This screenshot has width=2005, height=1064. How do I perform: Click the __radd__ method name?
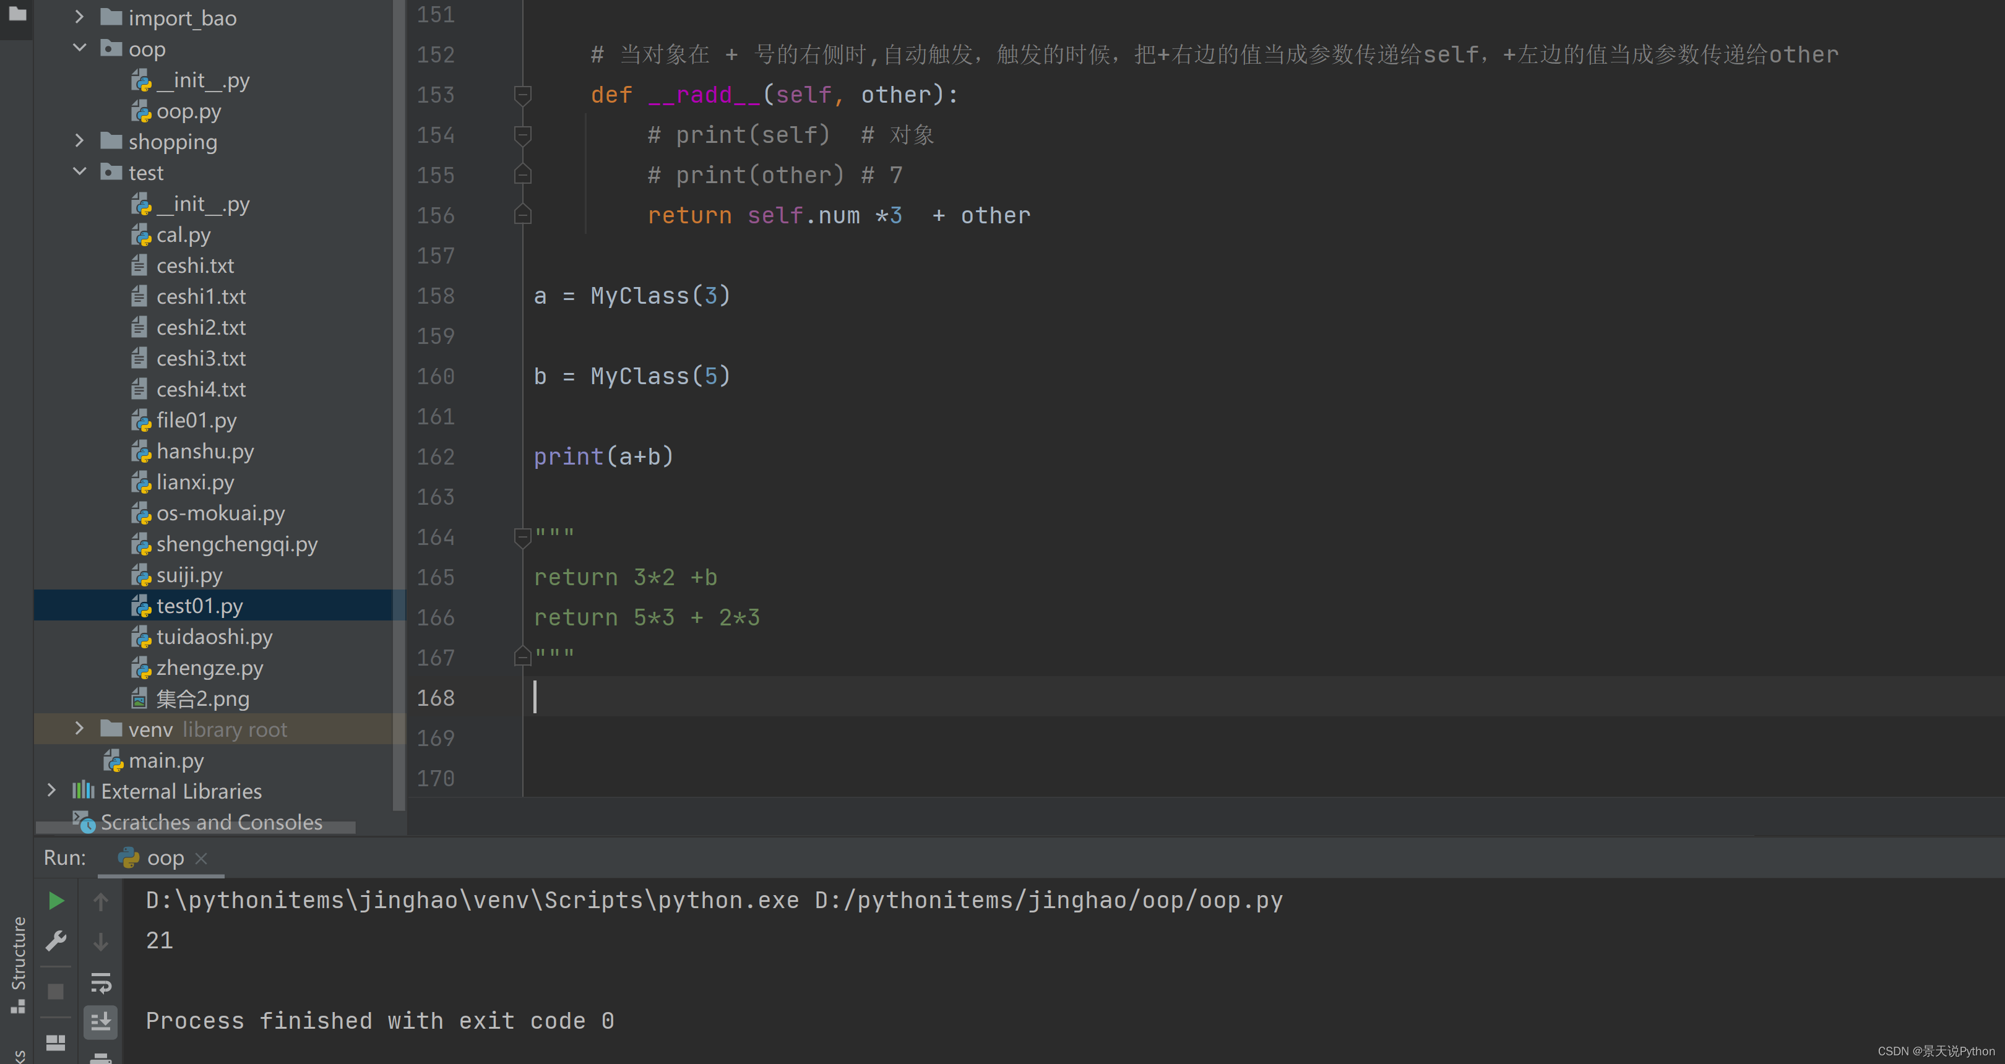tap(704, 95)
